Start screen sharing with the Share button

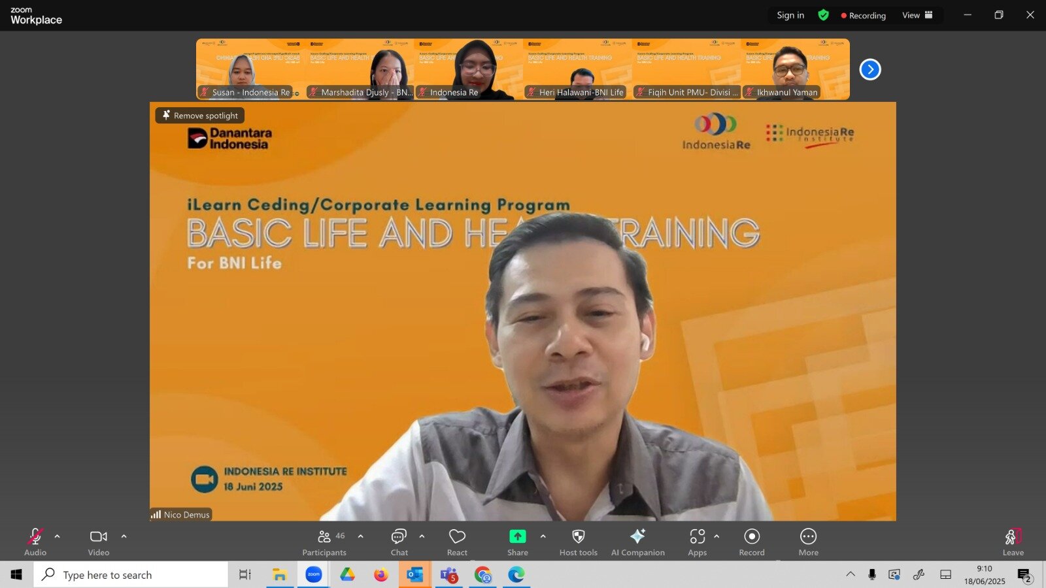point(517,542)
